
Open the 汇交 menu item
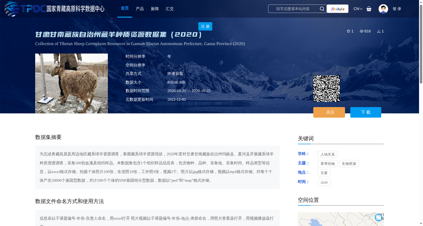pos(170,9)
